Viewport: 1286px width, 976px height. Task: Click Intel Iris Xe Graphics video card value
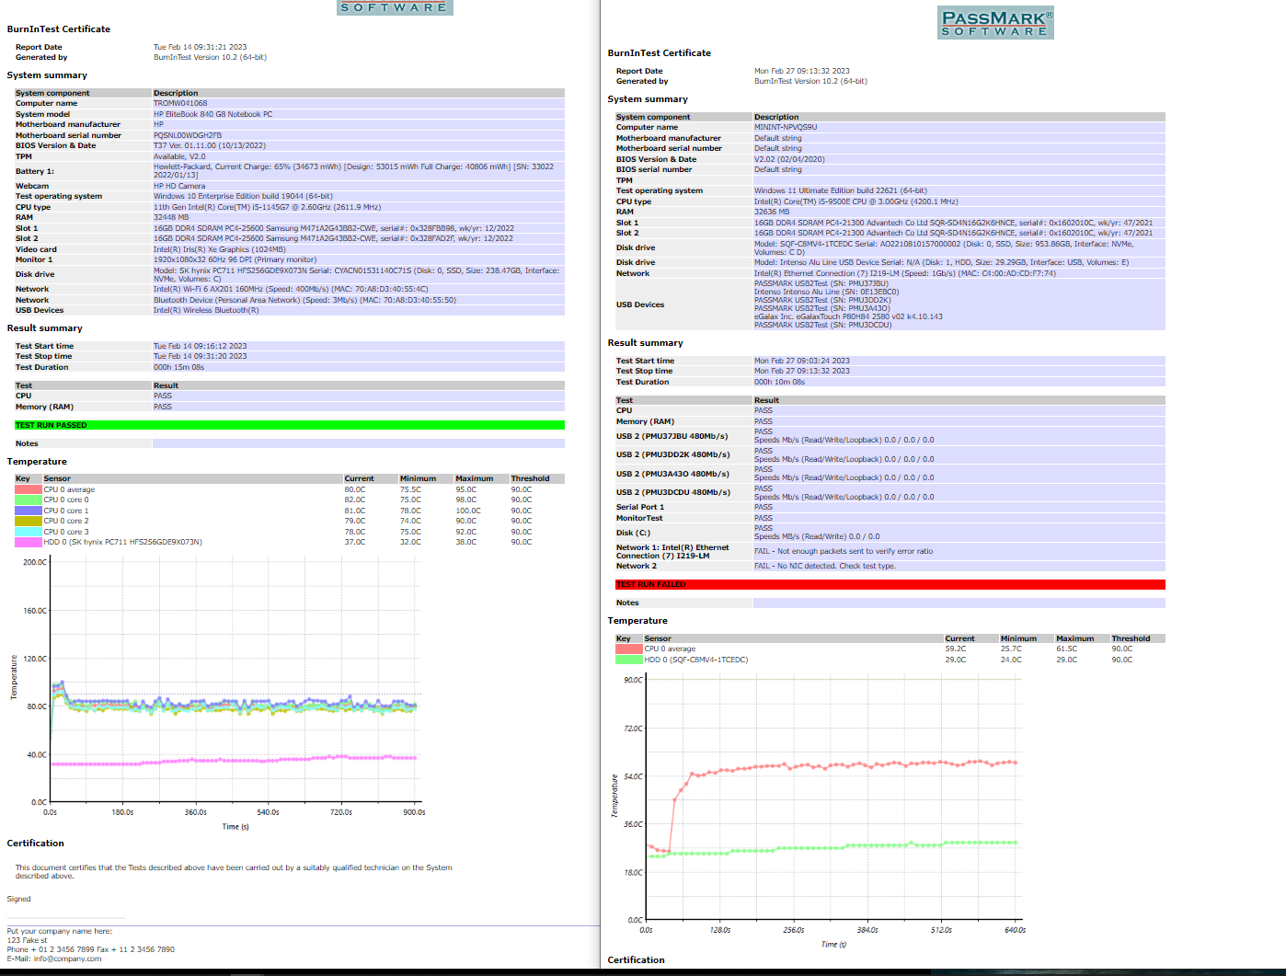click(219, 249)
